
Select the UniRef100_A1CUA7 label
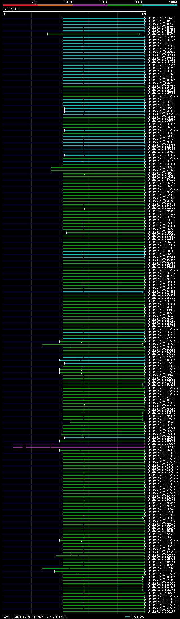coord(161,360)
